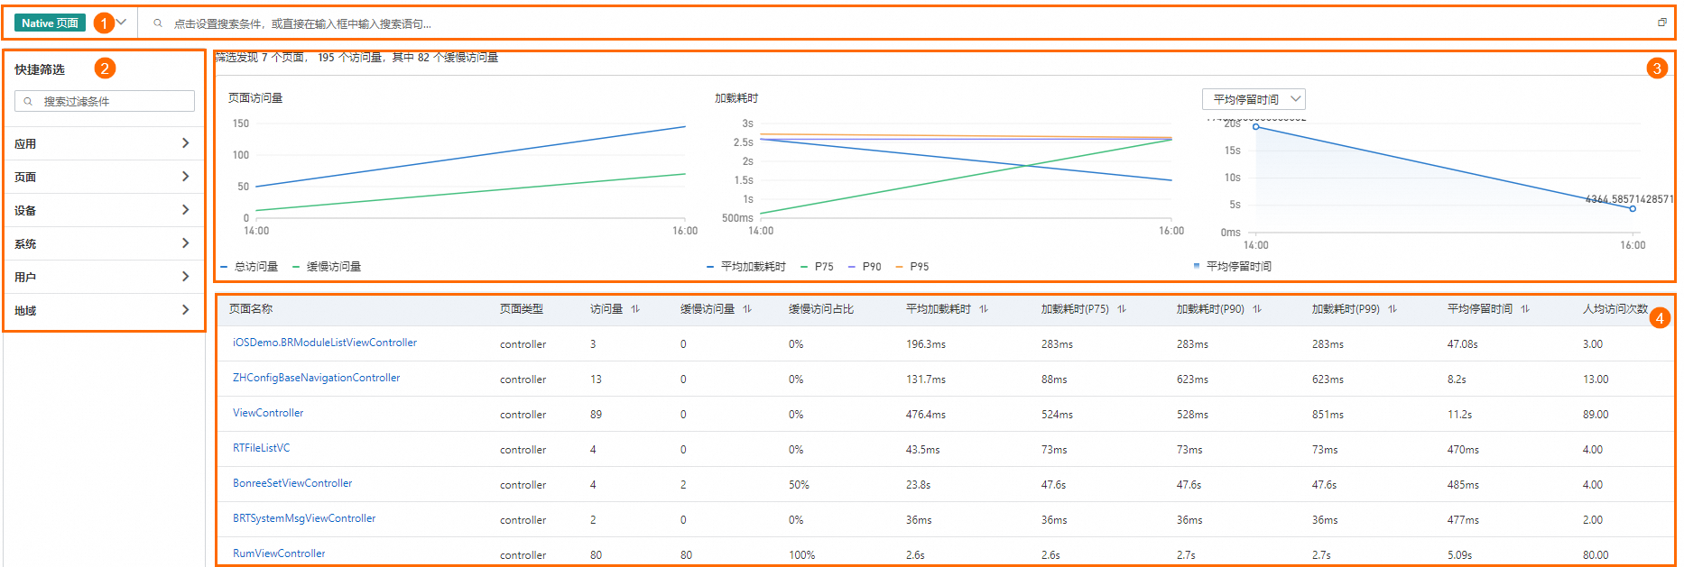Open the Native 页面 type dropdown
Viewport: 1684px width, 567px height.
click(70, 23)
